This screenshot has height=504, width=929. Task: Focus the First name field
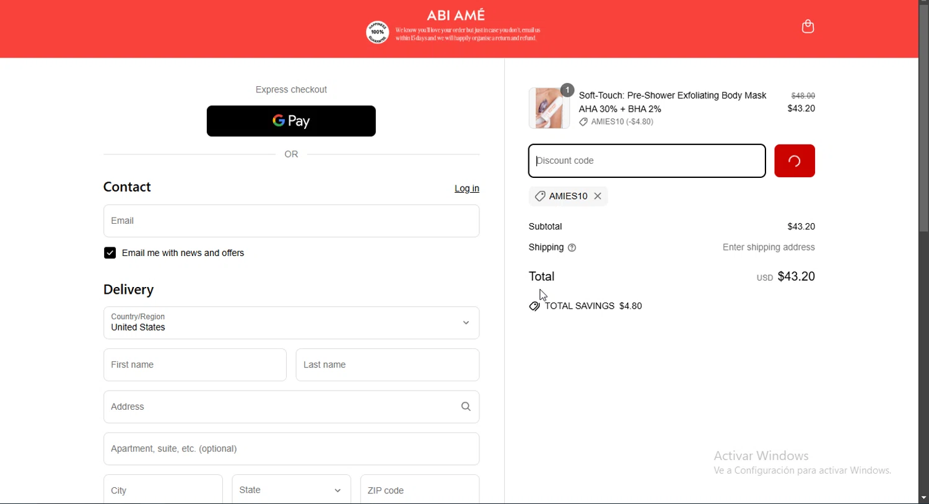point(195,365)
